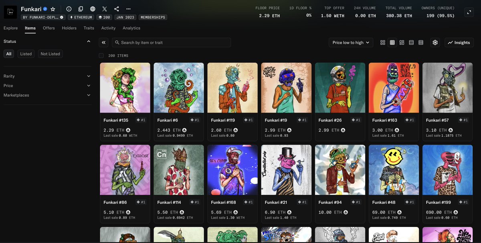Open the Price low to high sort dropdown
Viewport: 481px width, 243px height.
[x=351, y=42]
